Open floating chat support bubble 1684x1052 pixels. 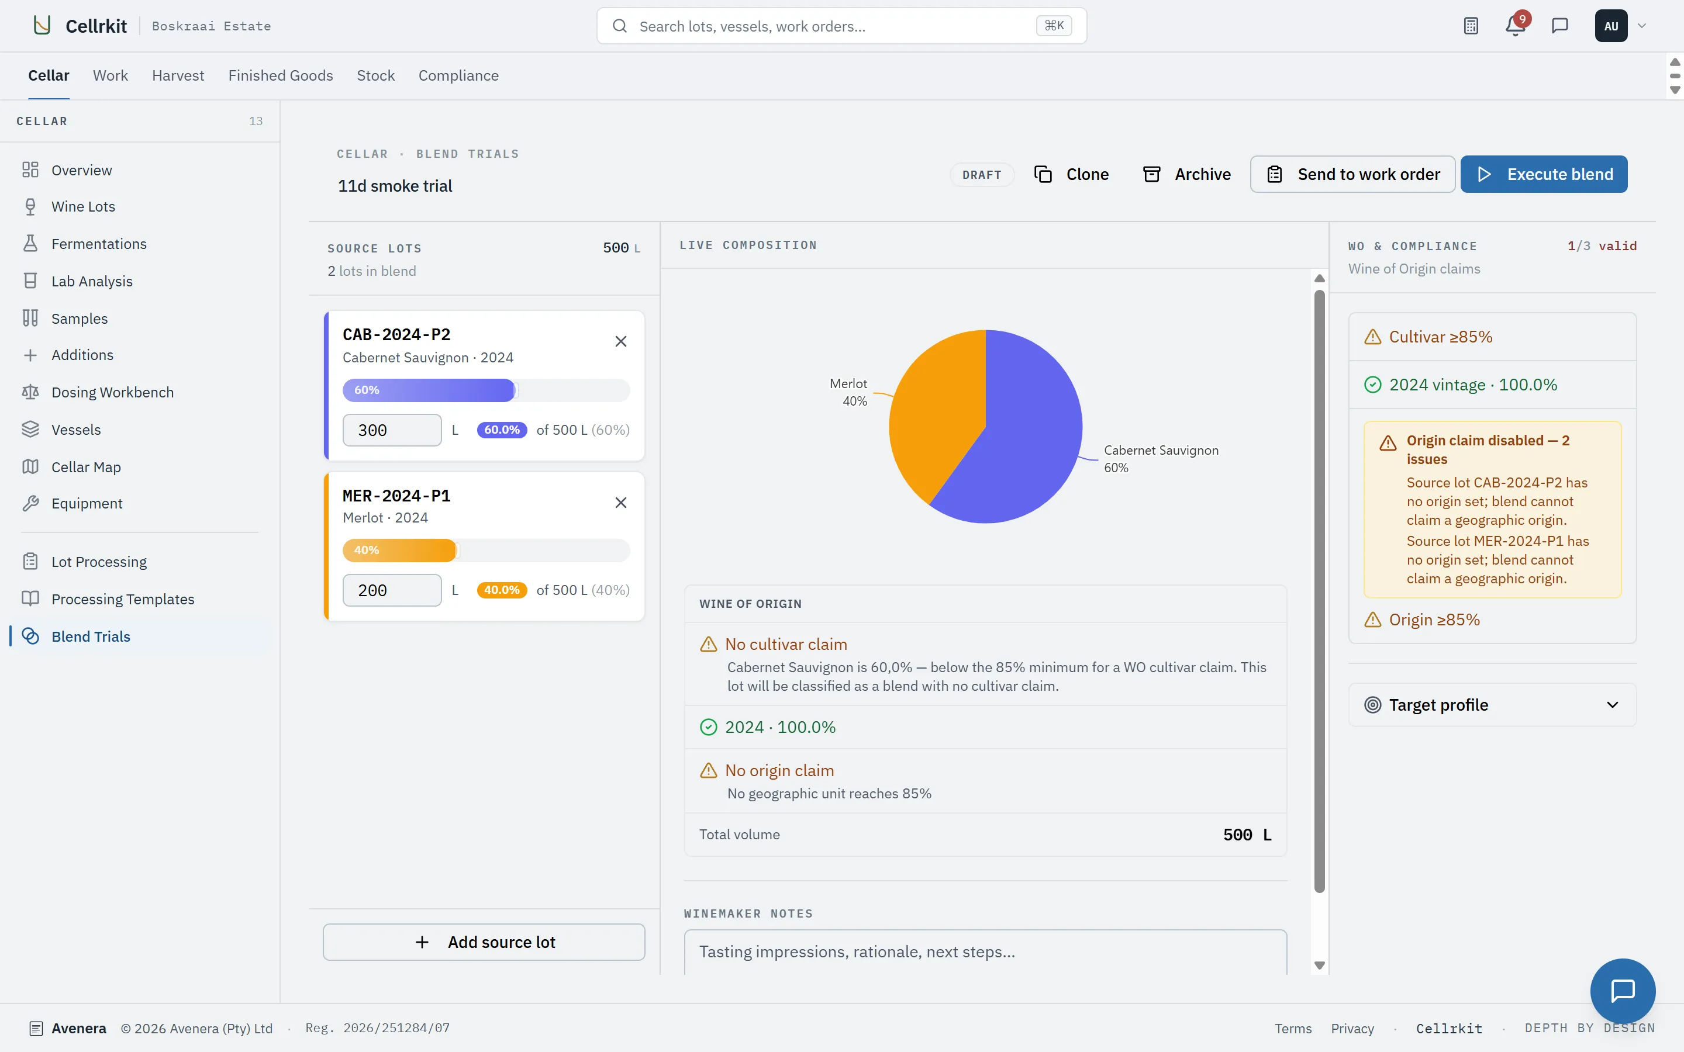coord(1622,990)
